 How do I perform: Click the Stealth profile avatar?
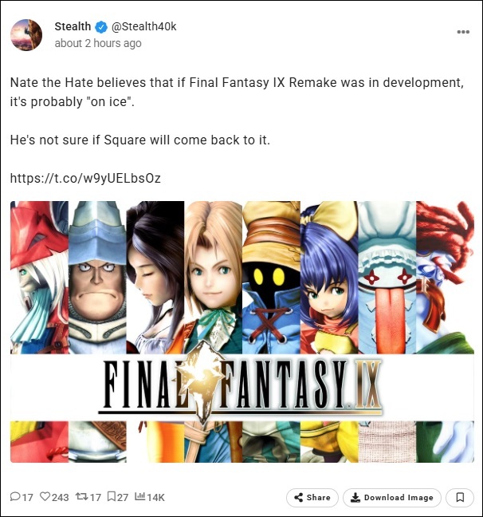tap(26, 35)
